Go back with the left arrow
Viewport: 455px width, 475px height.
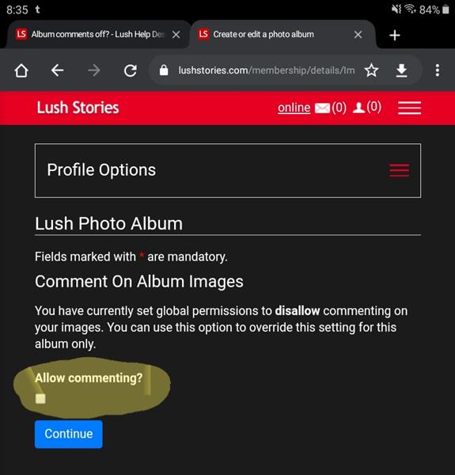(x=57, y=70)
